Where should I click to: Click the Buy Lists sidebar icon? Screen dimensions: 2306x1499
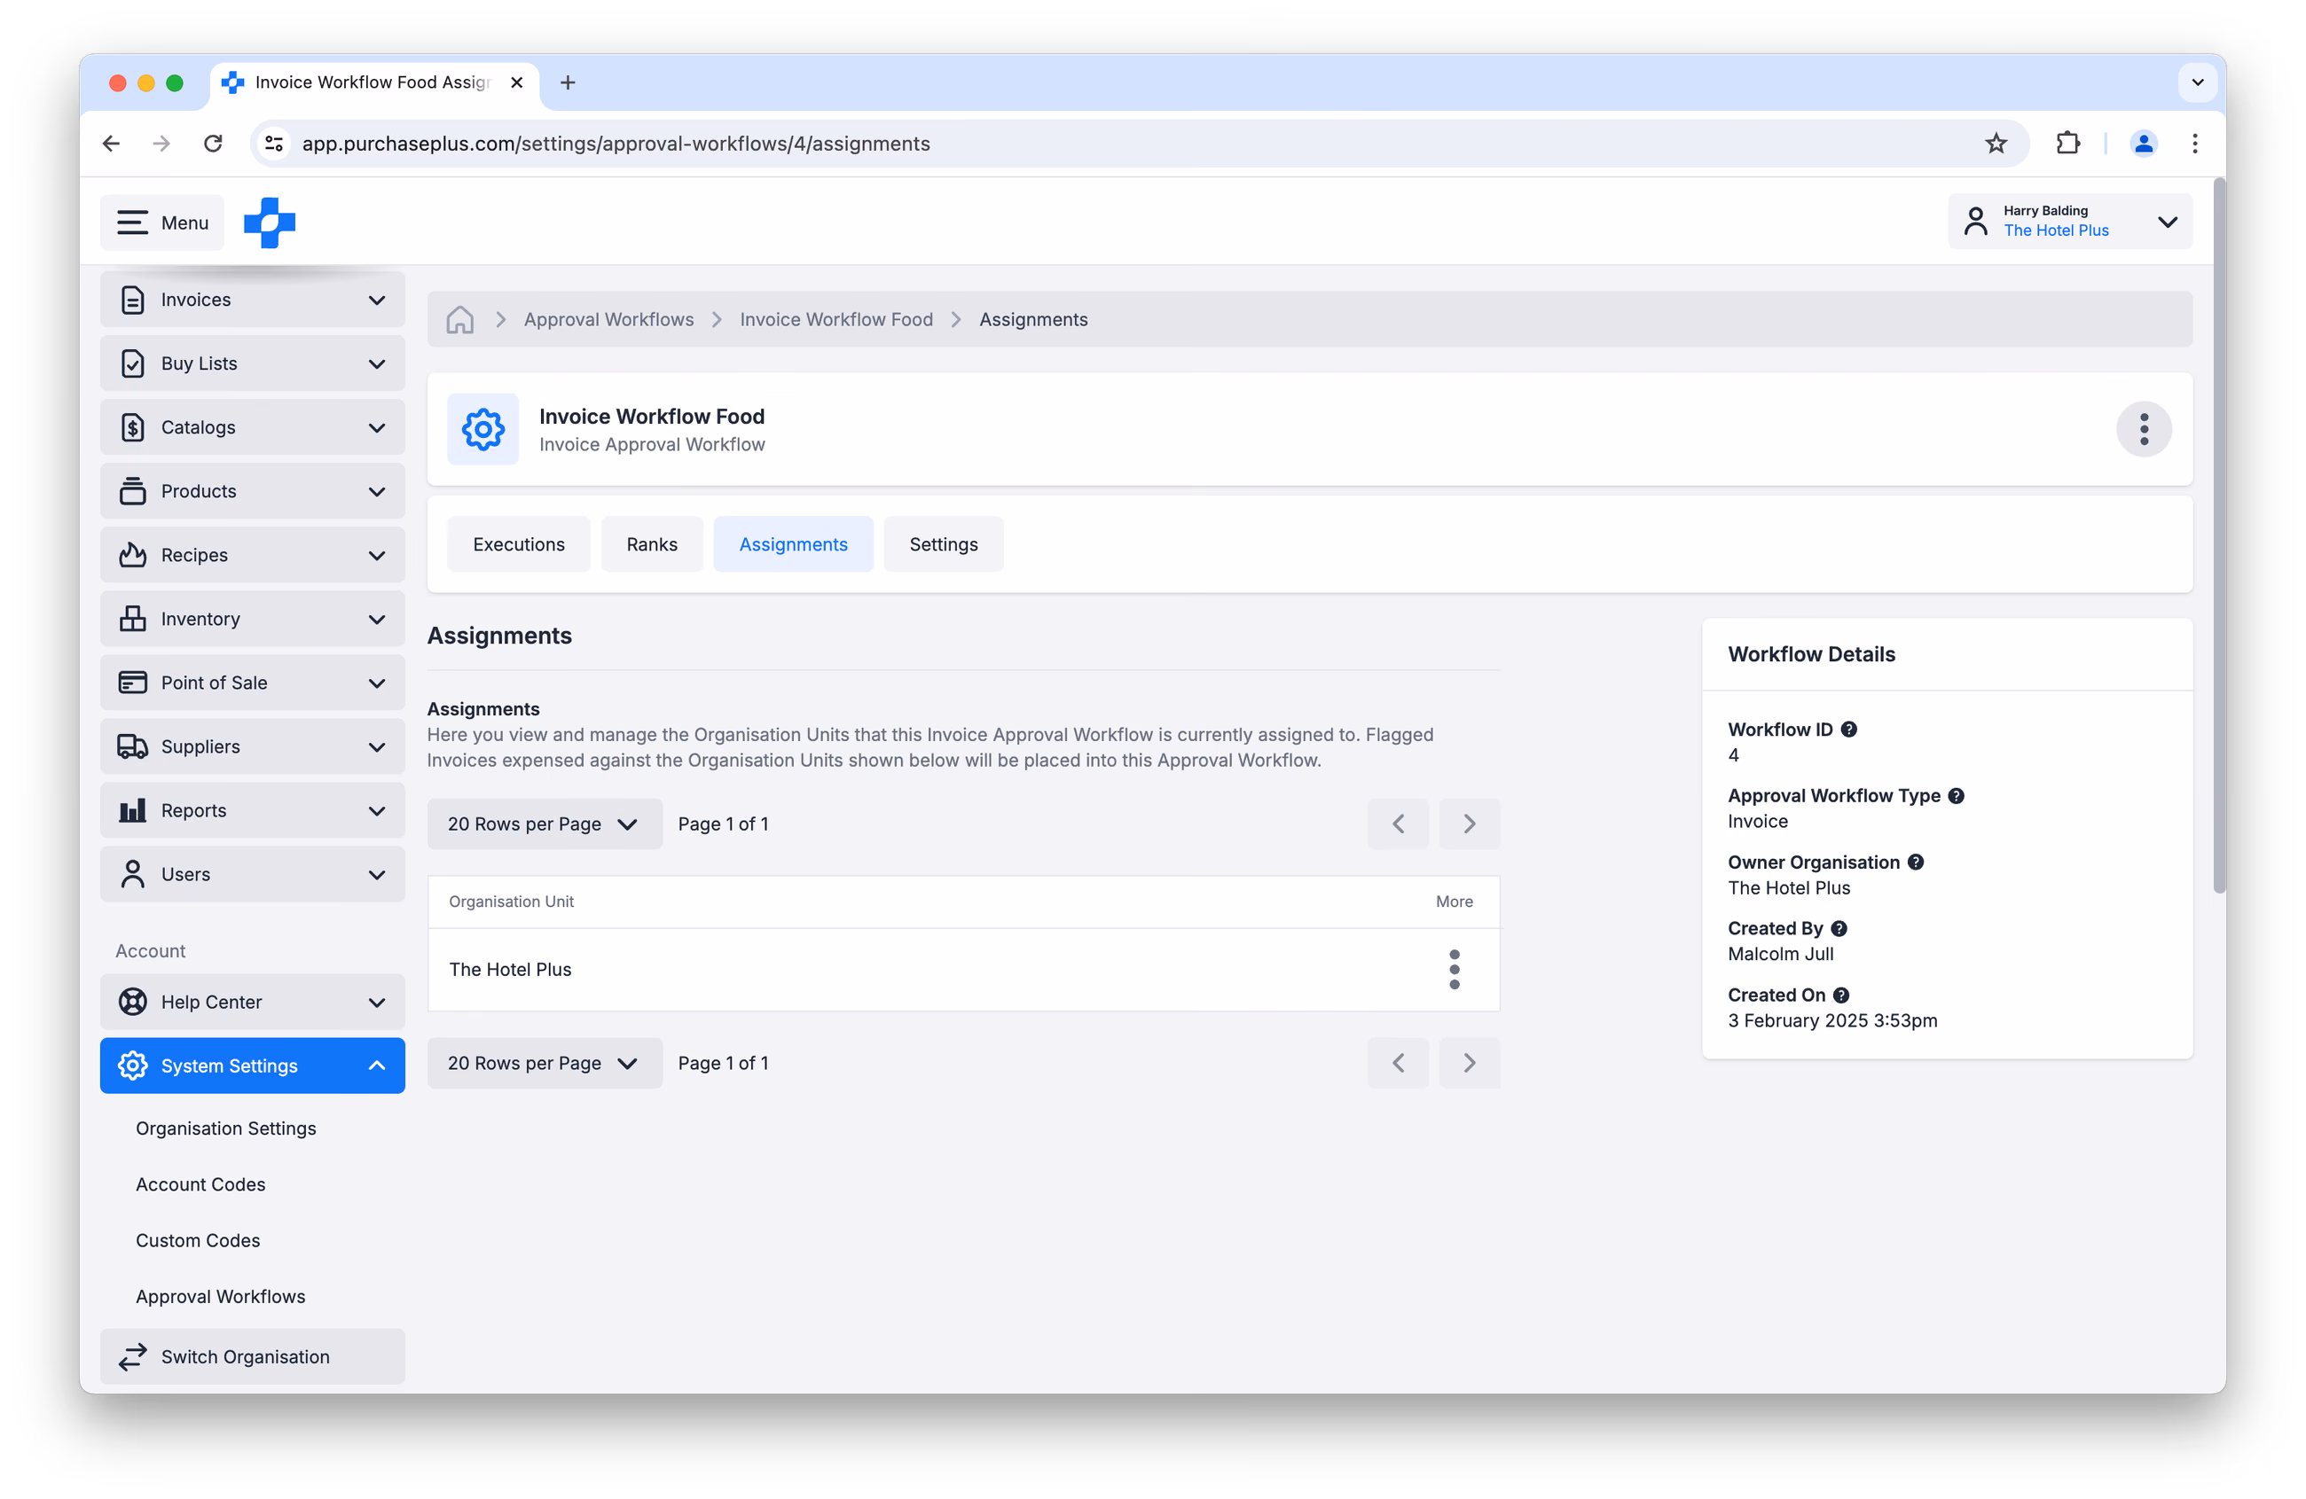point(133,364)
